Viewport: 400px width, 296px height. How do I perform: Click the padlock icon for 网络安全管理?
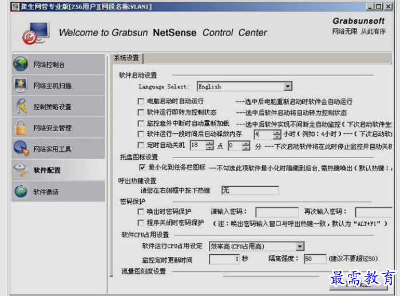[21, 128]
